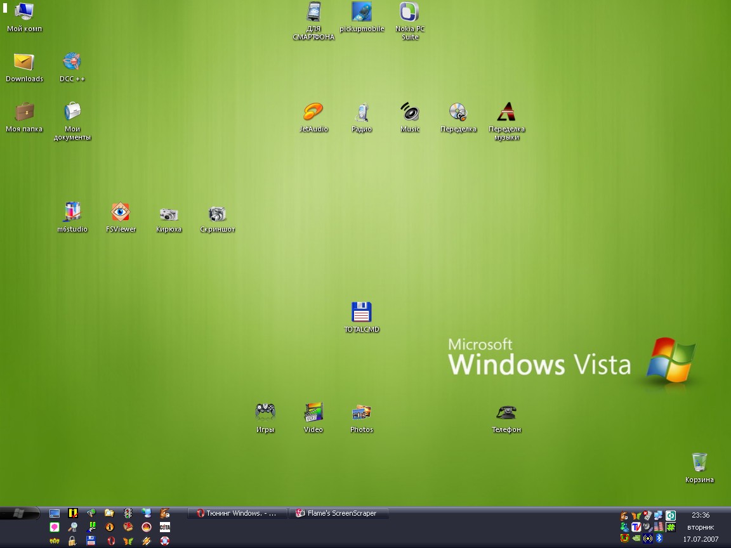This screenshot has height=548, width=731.
Task: Open the NVIDIA tray icon
Action: pos(636,538)
